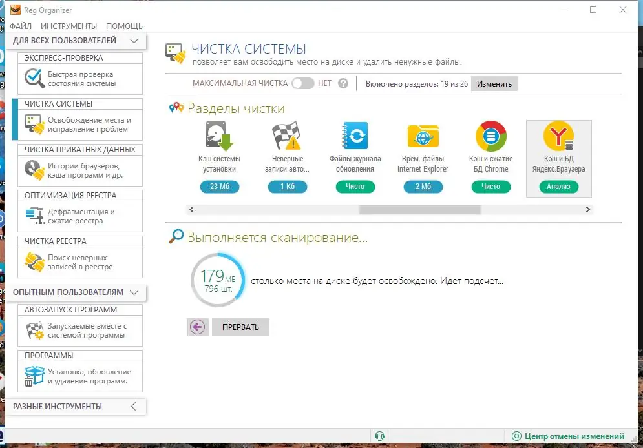Click the Изменить button
The image size is (643, 448).
(494, 83)
